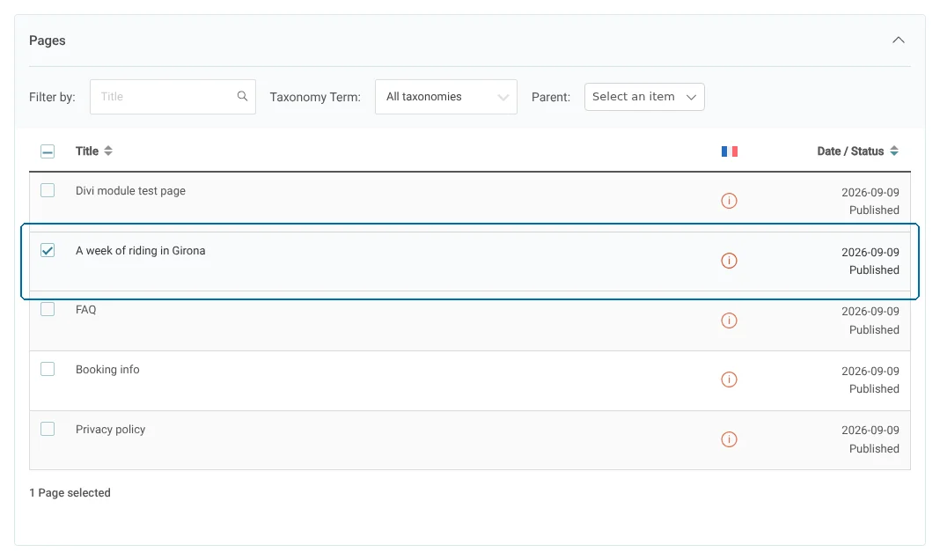The height and width of the screenshot is (560, 940).
Task: Click translation status icon for Privacy policy
Action: [x=729, y=439]
